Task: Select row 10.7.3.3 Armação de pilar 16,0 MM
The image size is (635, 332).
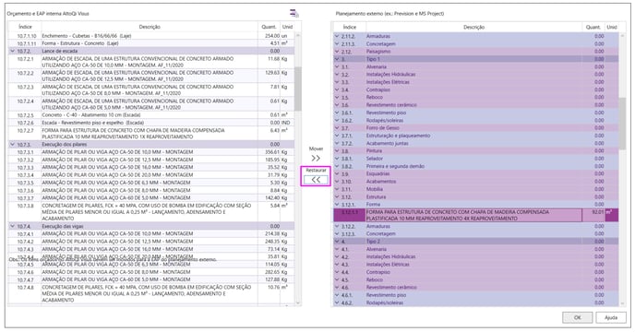Action: tap(151, 167)
